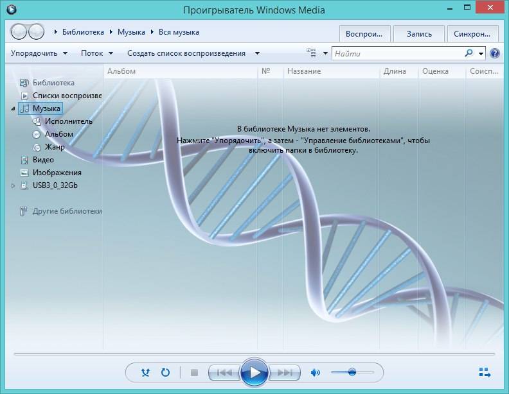This screenshot has width=509, height=394.
Task: Select Видео in the navigation pane
Action: point(43,160)
